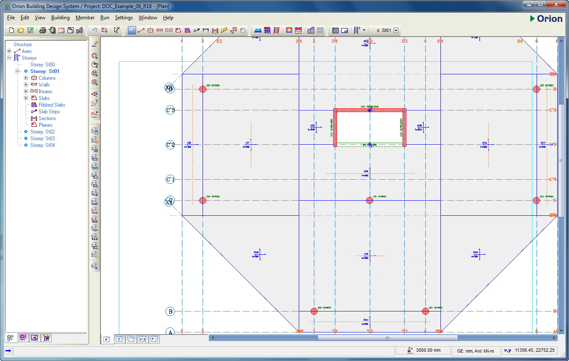Select Ribbed Slabs tree item

click(x=52, y=105)
